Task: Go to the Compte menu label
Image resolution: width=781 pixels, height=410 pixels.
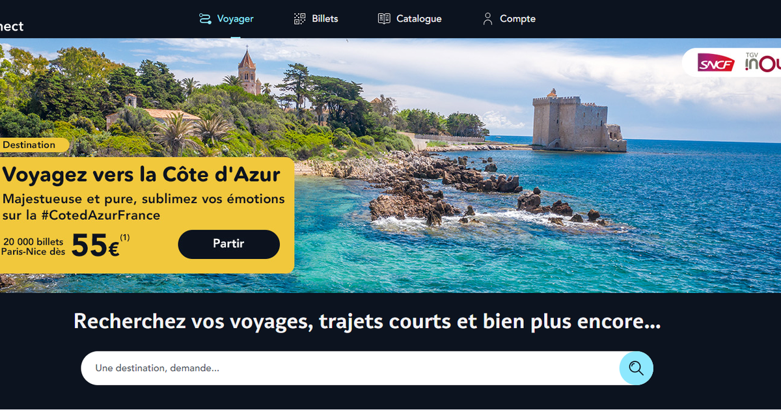Action: (x=517, y=19)
